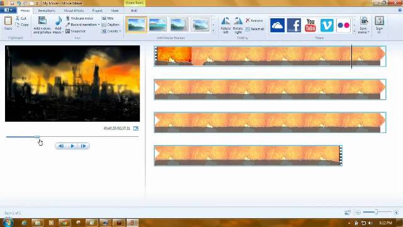This screenshot has height=227, width=403.
Task: Open the File application menu dropdown
Action: point(8,10)
